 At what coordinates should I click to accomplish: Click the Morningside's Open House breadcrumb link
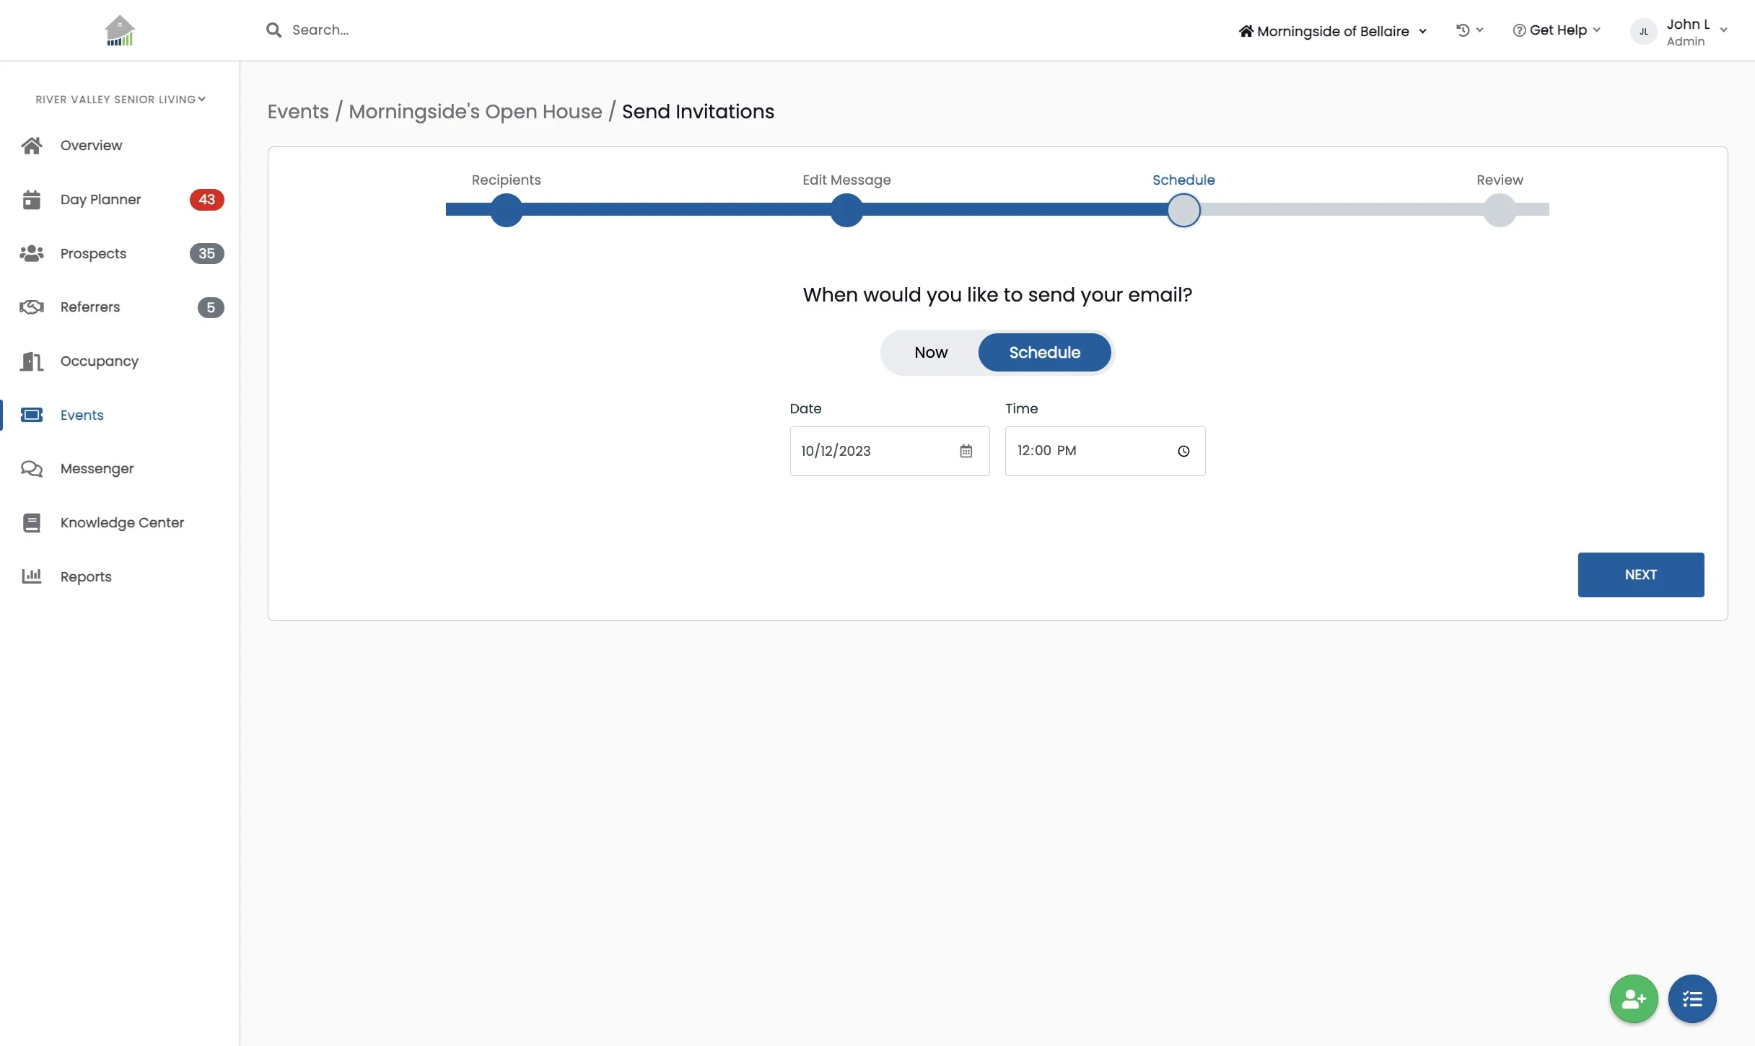click(x=475, y=112)
